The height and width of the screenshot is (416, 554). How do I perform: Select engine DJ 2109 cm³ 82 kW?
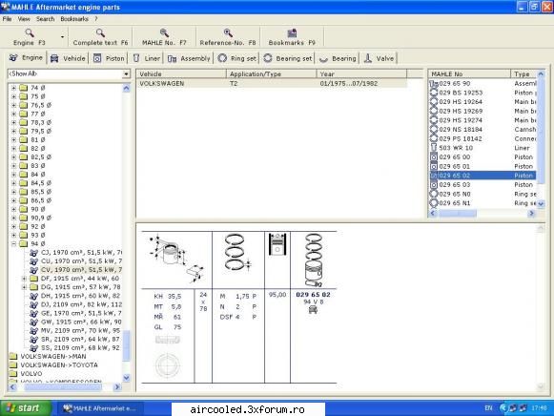coord(80,304)
